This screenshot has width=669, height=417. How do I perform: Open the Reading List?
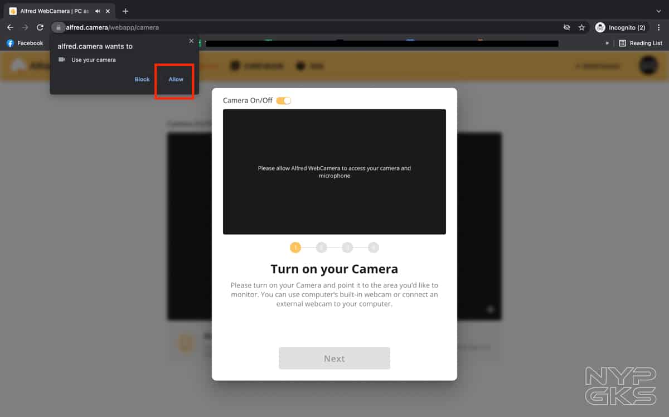coord(641,43)
